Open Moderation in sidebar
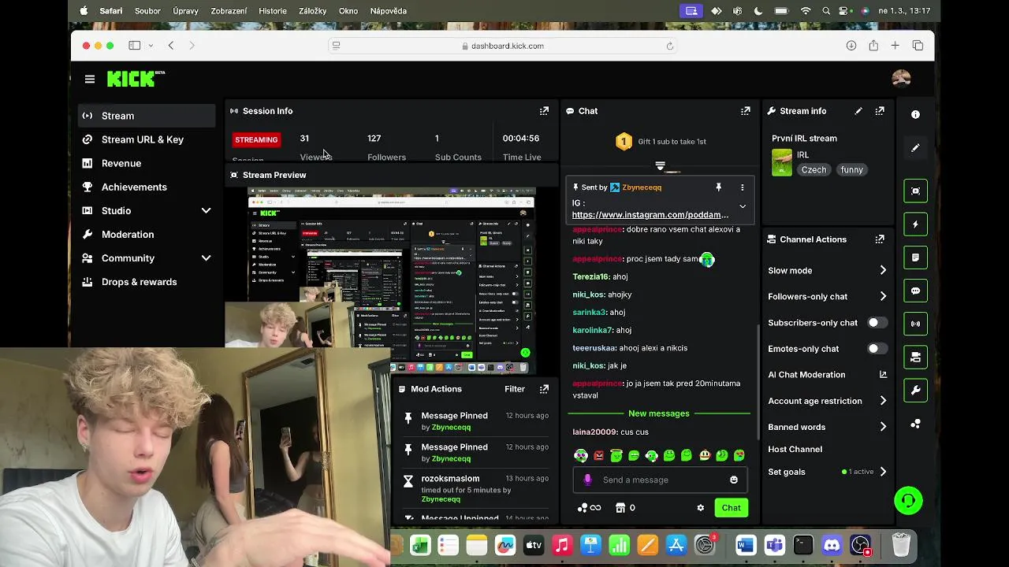The width and height of the screenshot is (1009, 567). pyautogui.click(x=147, y=234)
